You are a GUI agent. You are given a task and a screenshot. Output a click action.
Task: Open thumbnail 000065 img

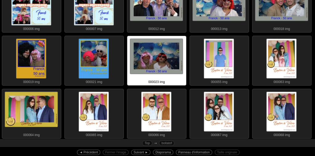(94, 111)
